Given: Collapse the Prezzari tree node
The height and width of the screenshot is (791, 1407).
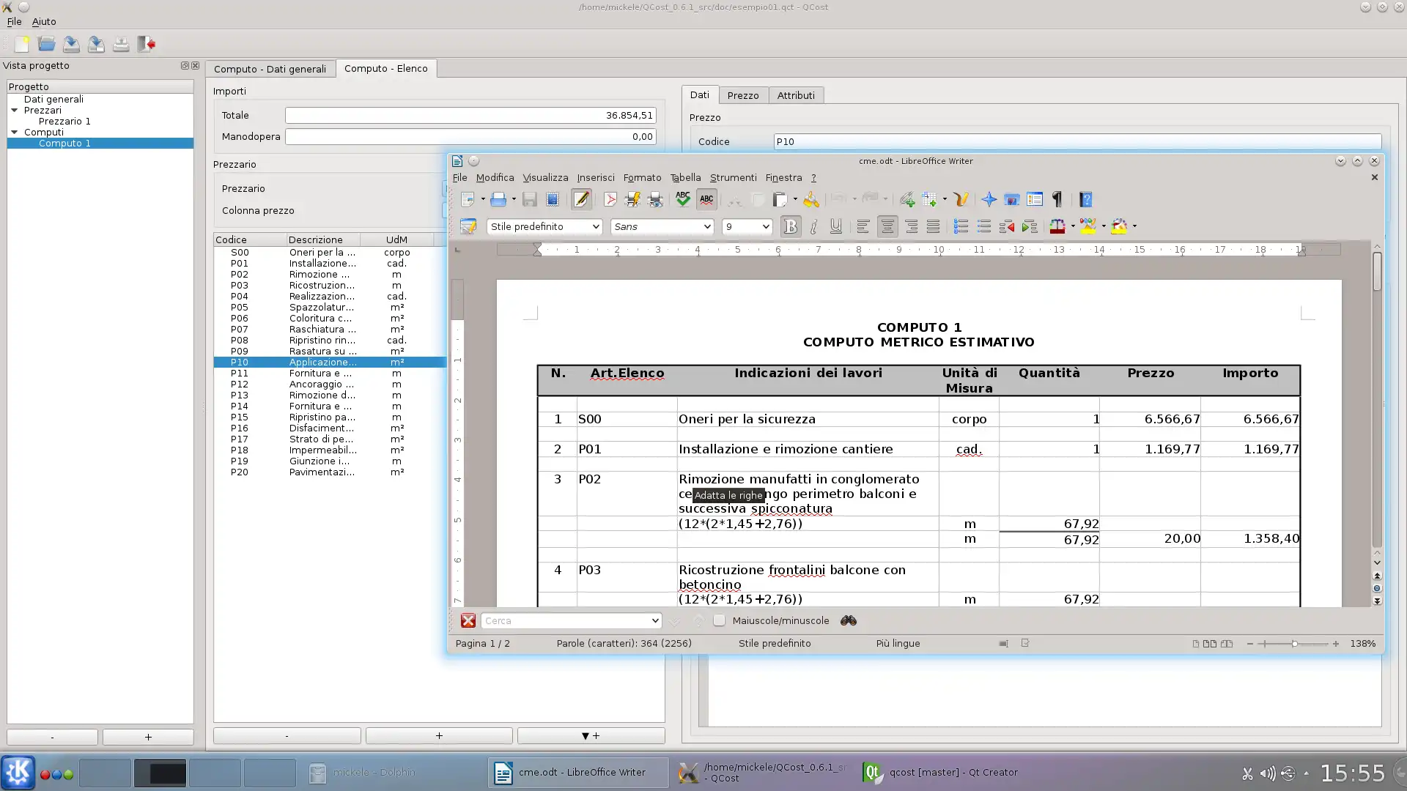Looking at the screenshot, I should (x=14, y=110).
